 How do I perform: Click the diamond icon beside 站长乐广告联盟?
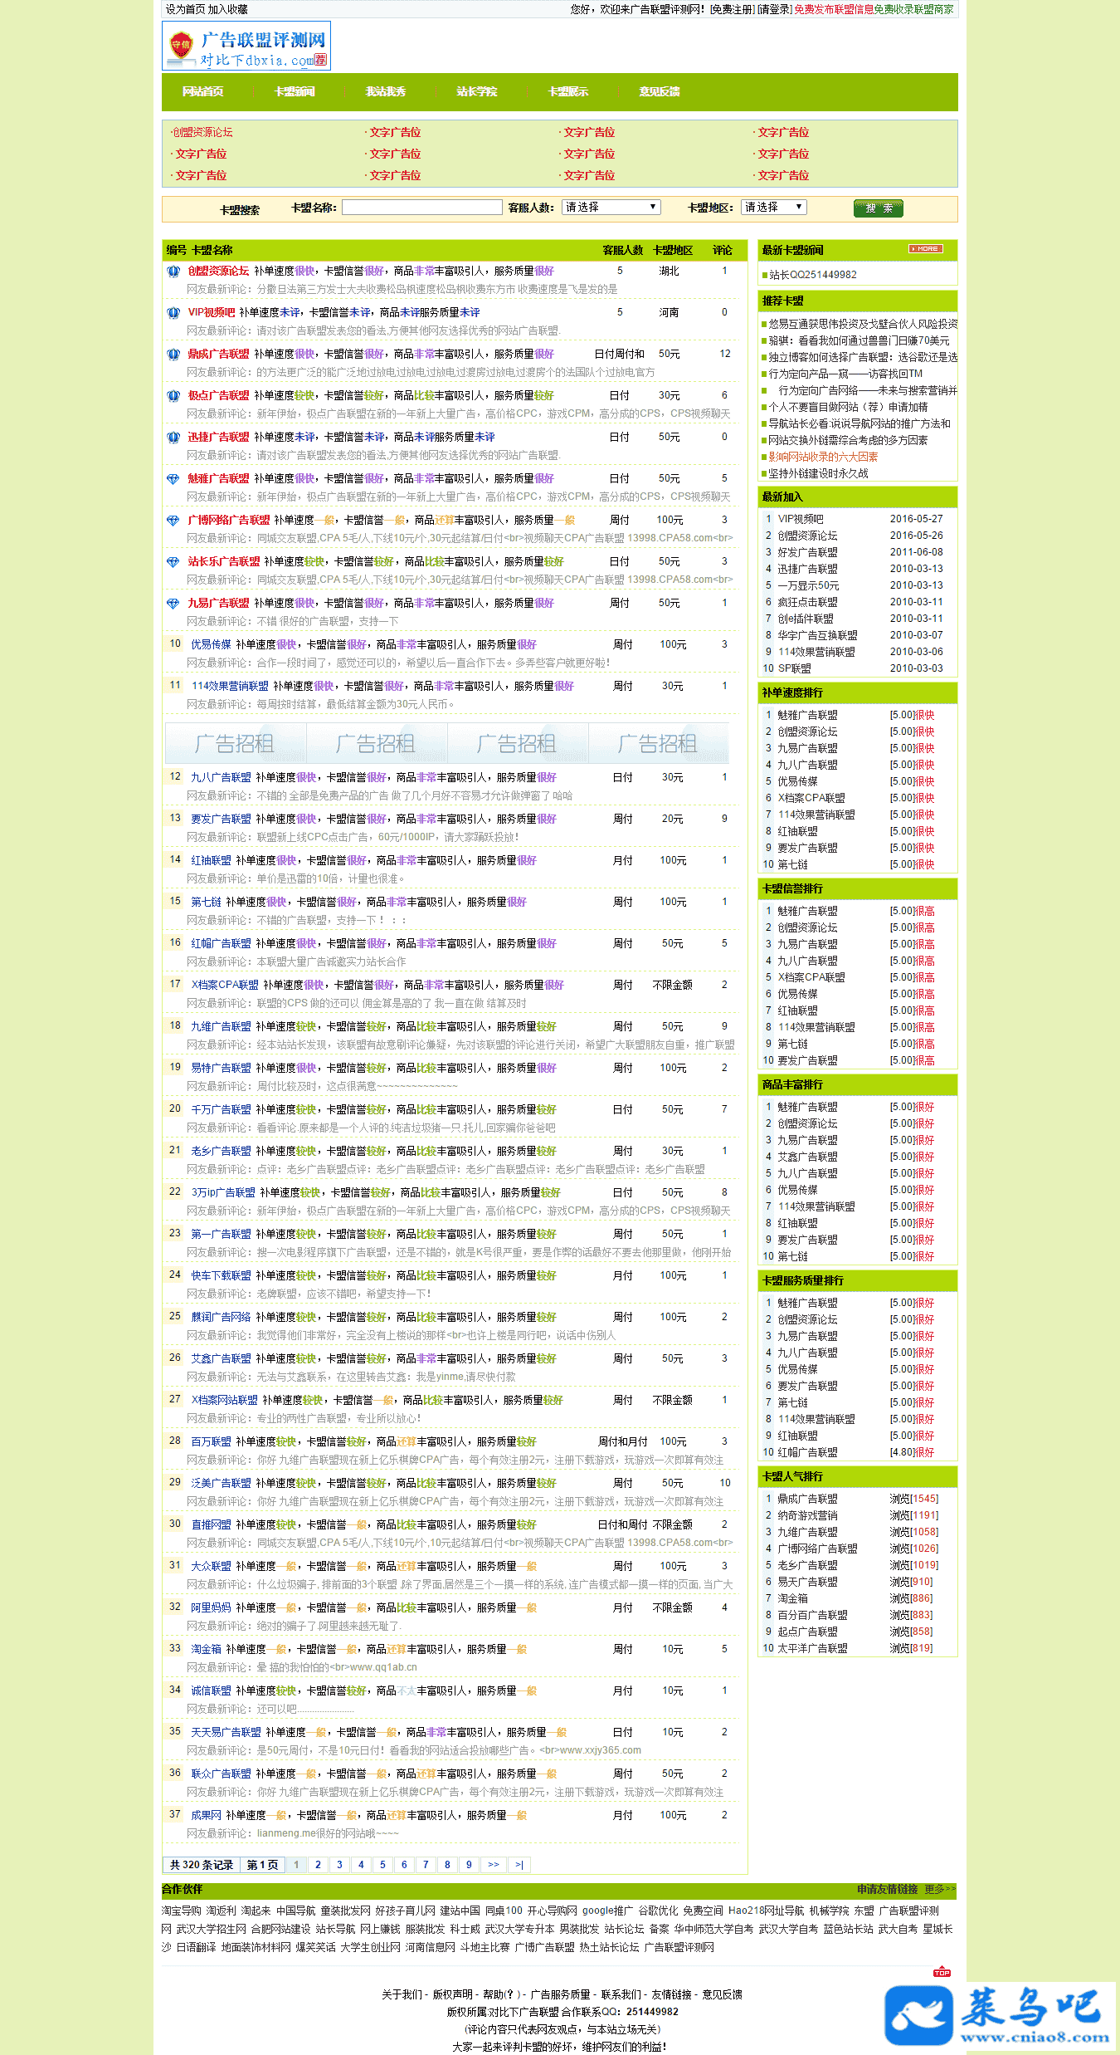tap(173, 561)
